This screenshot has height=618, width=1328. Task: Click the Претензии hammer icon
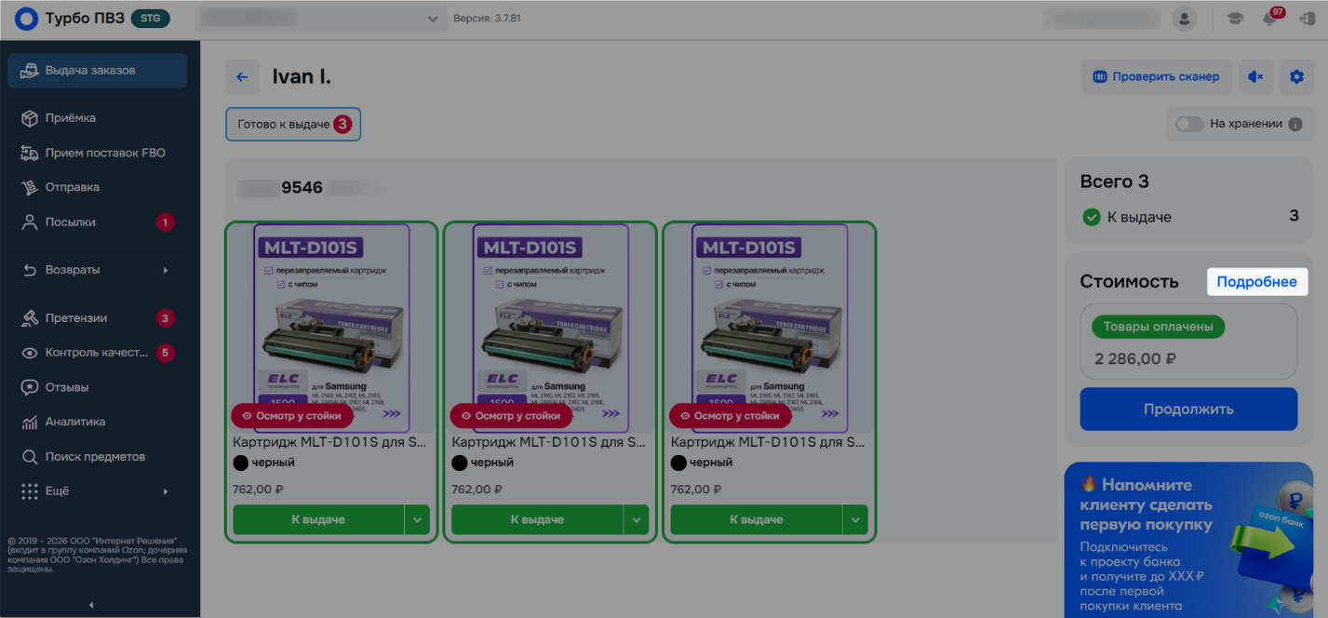[30, 318]
